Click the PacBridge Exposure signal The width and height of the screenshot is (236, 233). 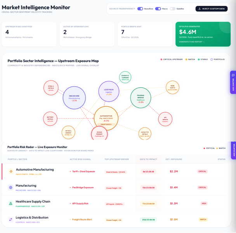(83, 187)
